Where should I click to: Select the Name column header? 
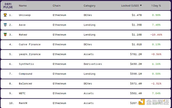click(x=23, y=6)
